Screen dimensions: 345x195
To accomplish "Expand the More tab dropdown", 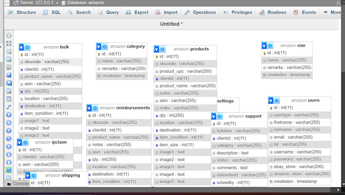I will coord(332,12).
